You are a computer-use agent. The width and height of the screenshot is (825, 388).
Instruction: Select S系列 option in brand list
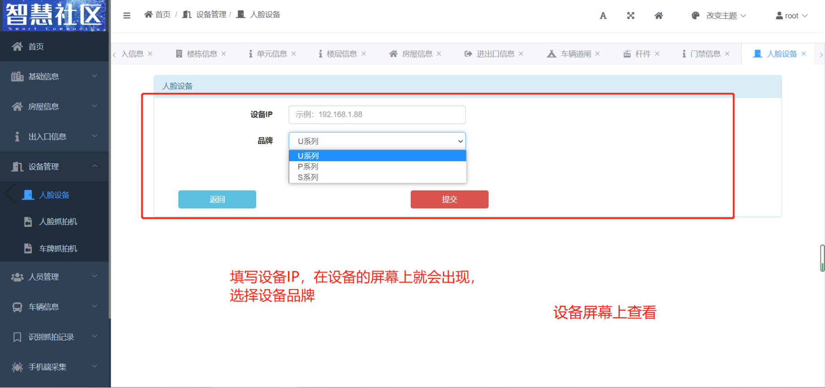[378, 177]
